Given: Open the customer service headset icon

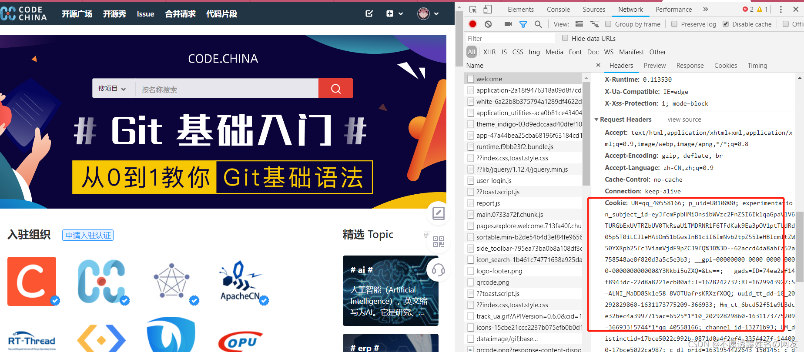Looking at the screenshot, I should point(438,270).
